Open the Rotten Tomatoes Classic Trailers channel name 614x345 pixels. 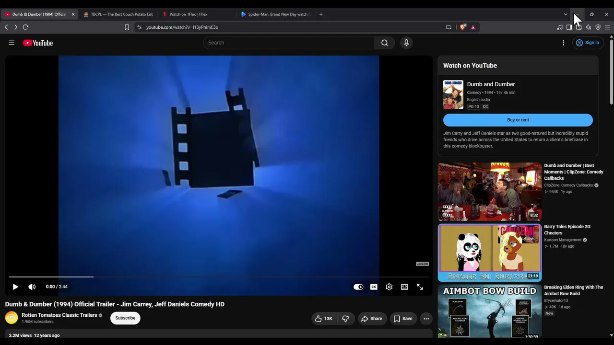[59, 315]
